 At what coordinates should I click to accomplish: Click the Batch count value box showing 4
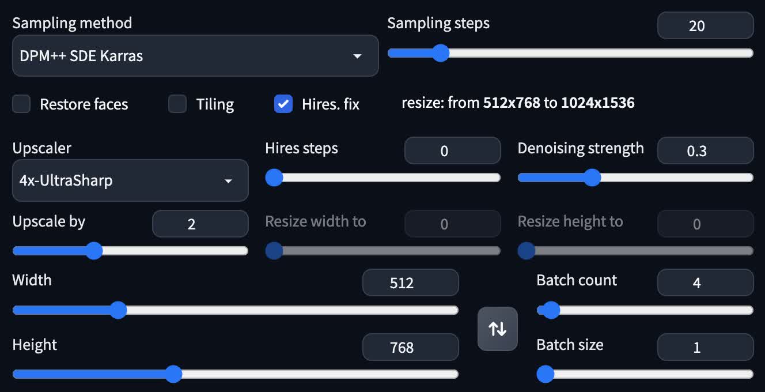coord(705,282)
